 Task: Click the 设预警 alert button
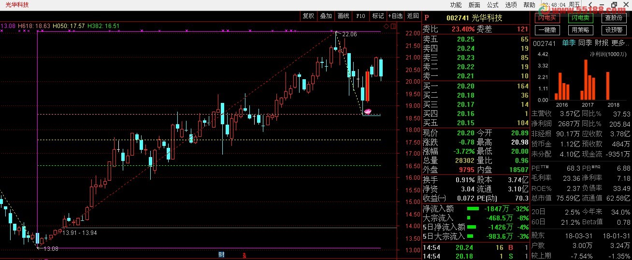[613, 29]
